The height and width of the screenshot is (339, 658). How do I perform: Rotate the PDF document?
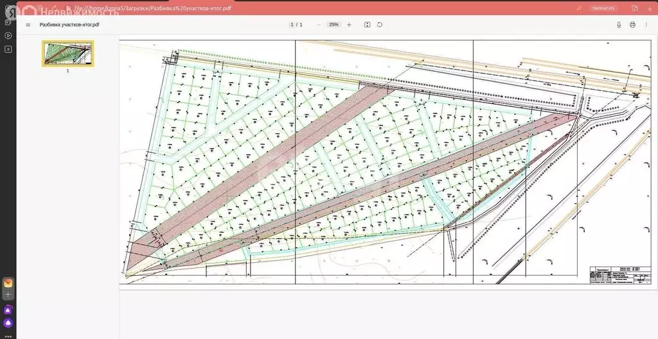380,25
